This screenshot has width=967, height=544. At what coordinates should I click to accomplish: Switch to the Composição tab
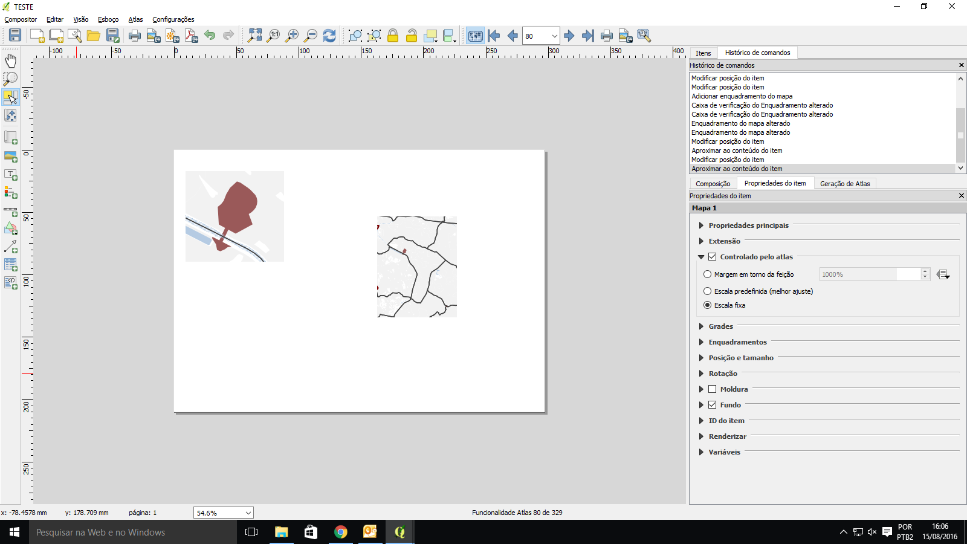pyautogui.click(x=713, y=184)
